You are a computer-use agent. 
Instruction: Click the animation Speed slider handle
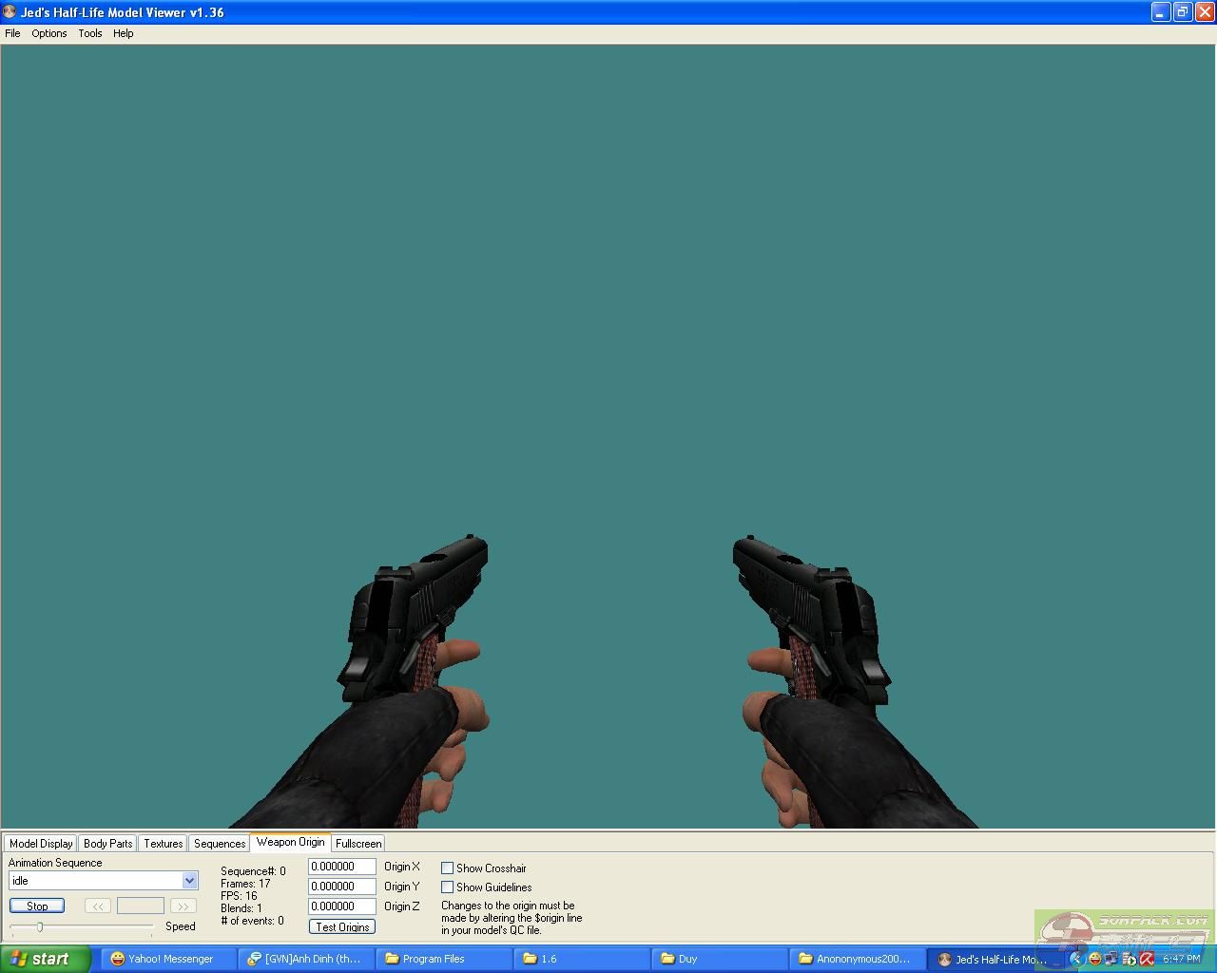[40, 926]
